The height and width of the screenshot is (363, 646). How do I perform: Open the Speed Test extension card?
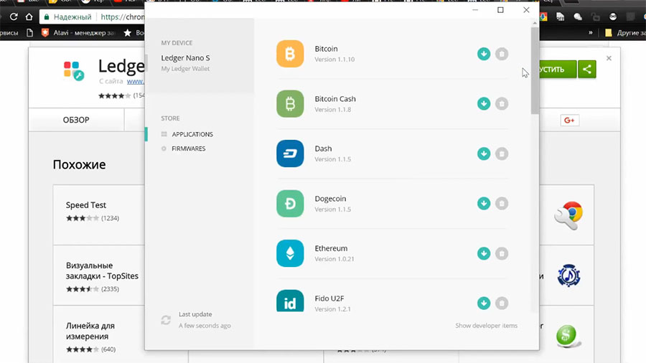pyautogui.click(x=99, y=214)
